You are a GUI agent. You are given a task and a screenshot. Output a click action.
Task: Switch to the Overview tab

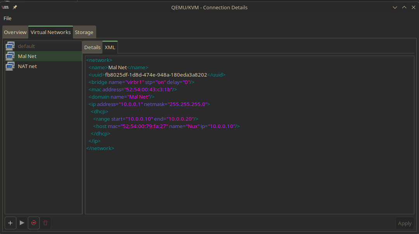pyautogui.click(x=15, y=32)
